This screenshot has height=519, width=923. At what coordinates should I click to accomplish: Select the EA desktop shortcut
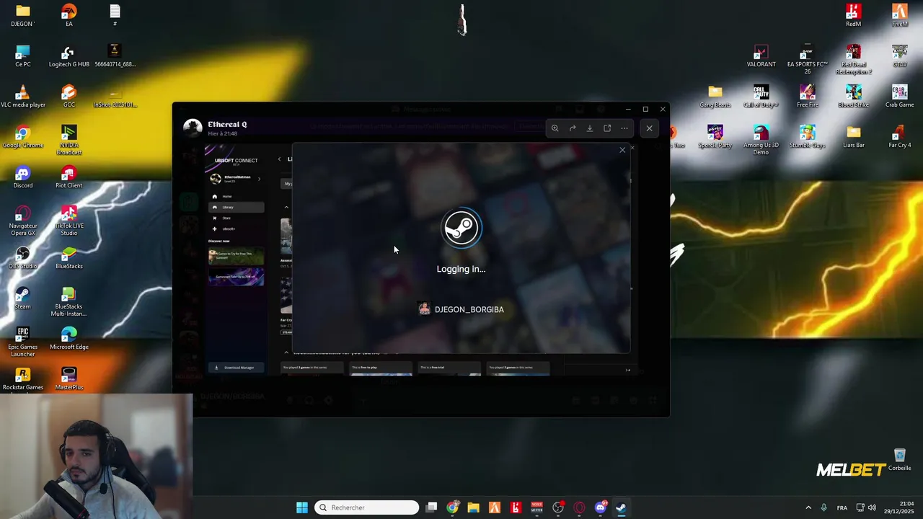69,16
